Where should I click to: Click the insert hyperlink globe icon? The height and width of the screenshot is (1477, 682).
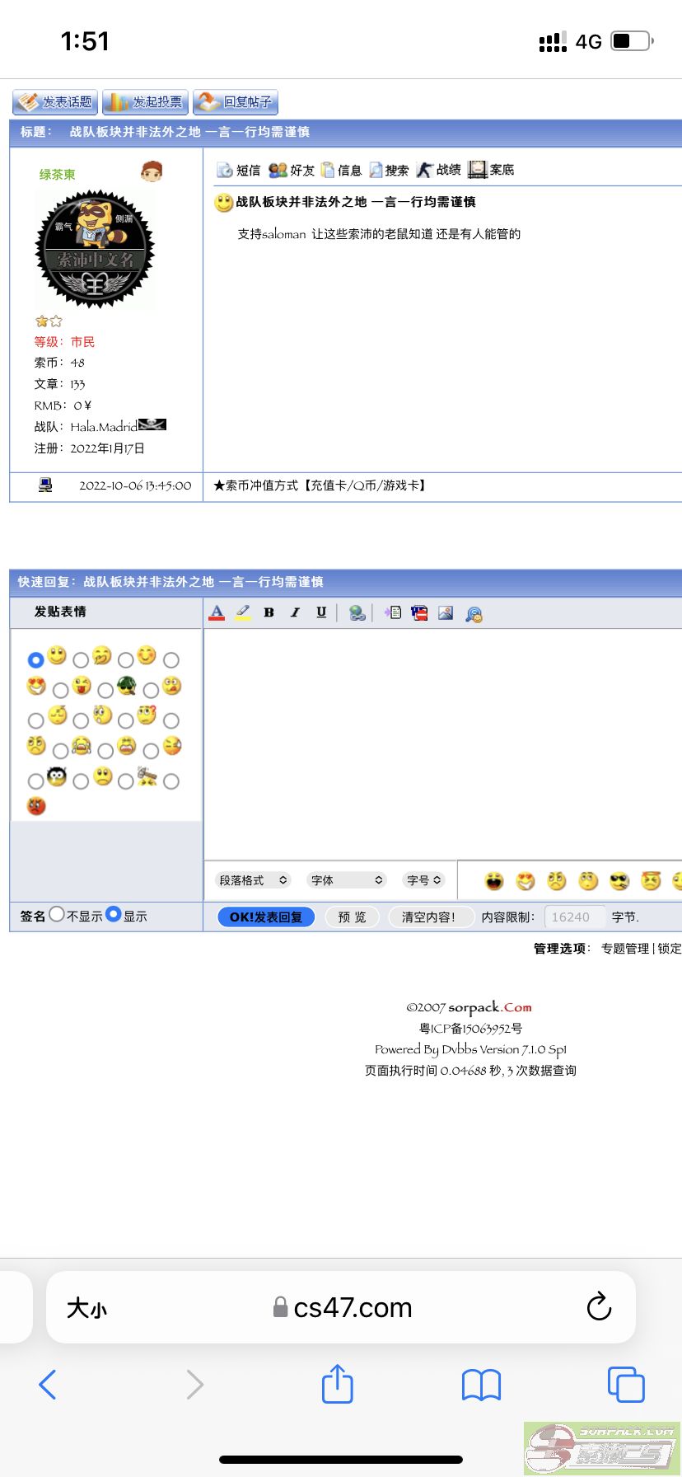357,612
